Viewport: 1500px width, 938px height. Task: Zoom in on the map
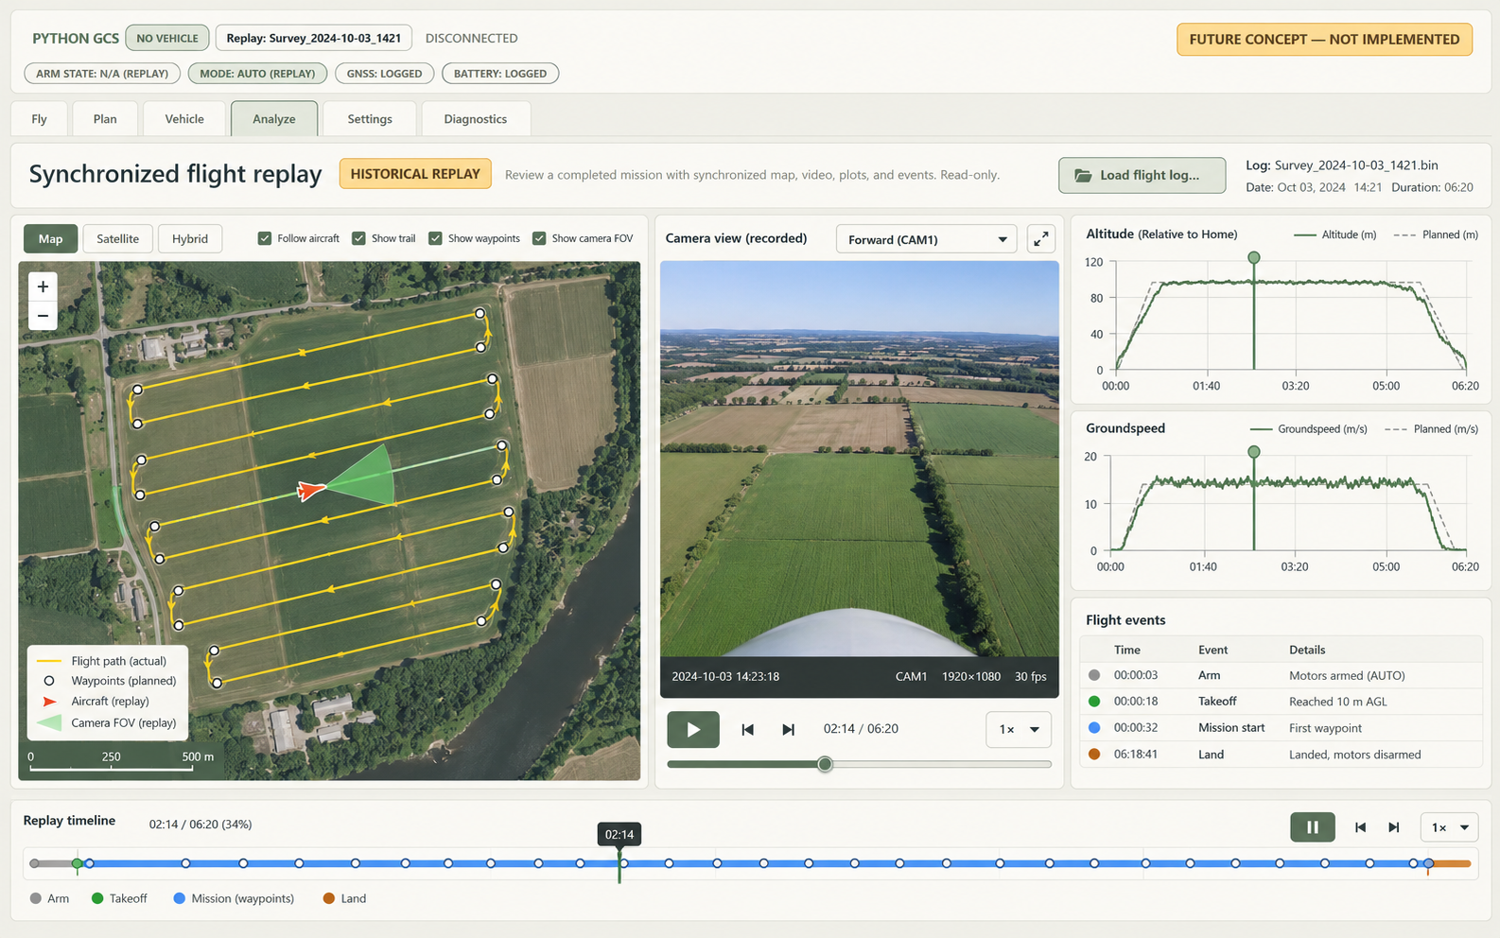[43, 287]
